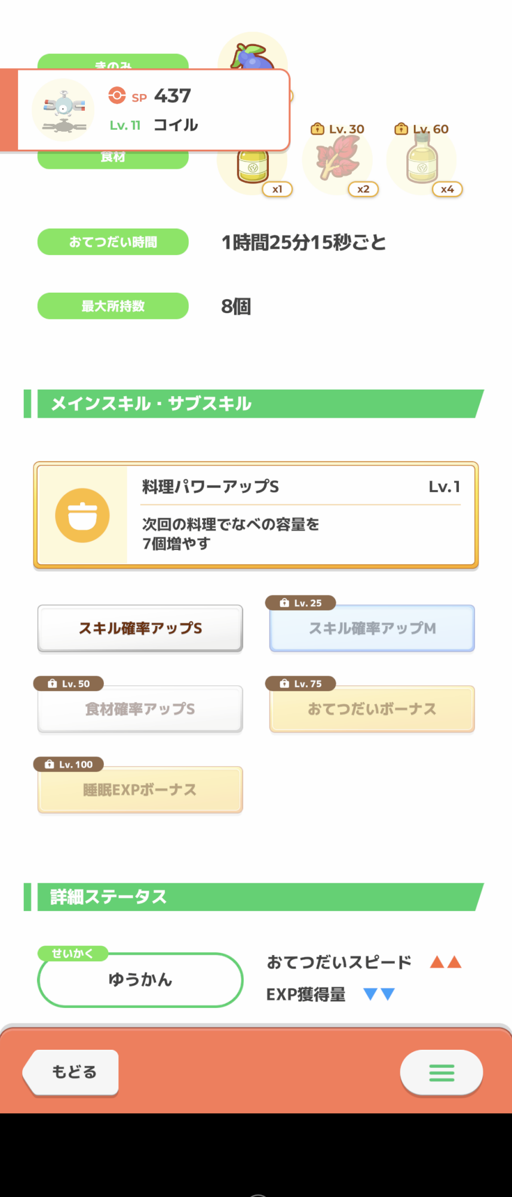Image resolution: width=512 pixels, height=1197 pixels.
Task: Tap the Lv. 60 locked oil bottle ingredient
Action: click(422, 158)
